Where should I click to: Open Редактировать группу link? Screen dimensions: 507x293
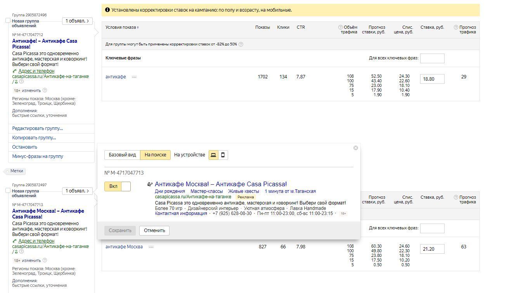click(x=37, y=128)
